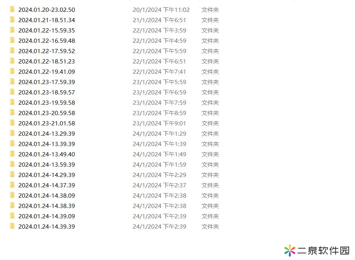Select the 2024.01.24-14.38.09 folder icon

click(x=12, y=195)
